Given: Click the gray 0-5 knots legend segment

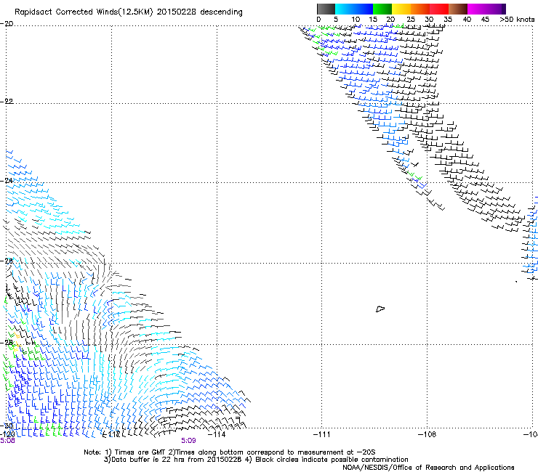Looking at the screenshot, I should pyautogui.click(x=326, y=9).
